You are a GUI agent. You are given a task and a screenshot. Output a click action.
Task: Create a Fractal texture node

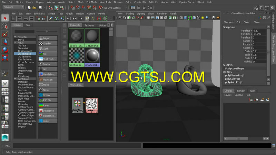point(48,64)
